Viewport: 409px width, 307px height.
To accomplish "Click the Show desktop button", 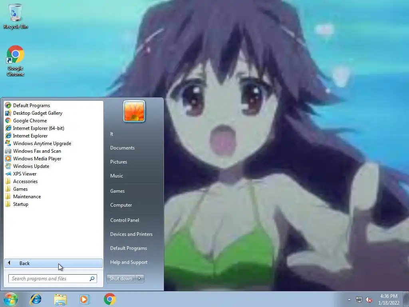I will [406, 299].
